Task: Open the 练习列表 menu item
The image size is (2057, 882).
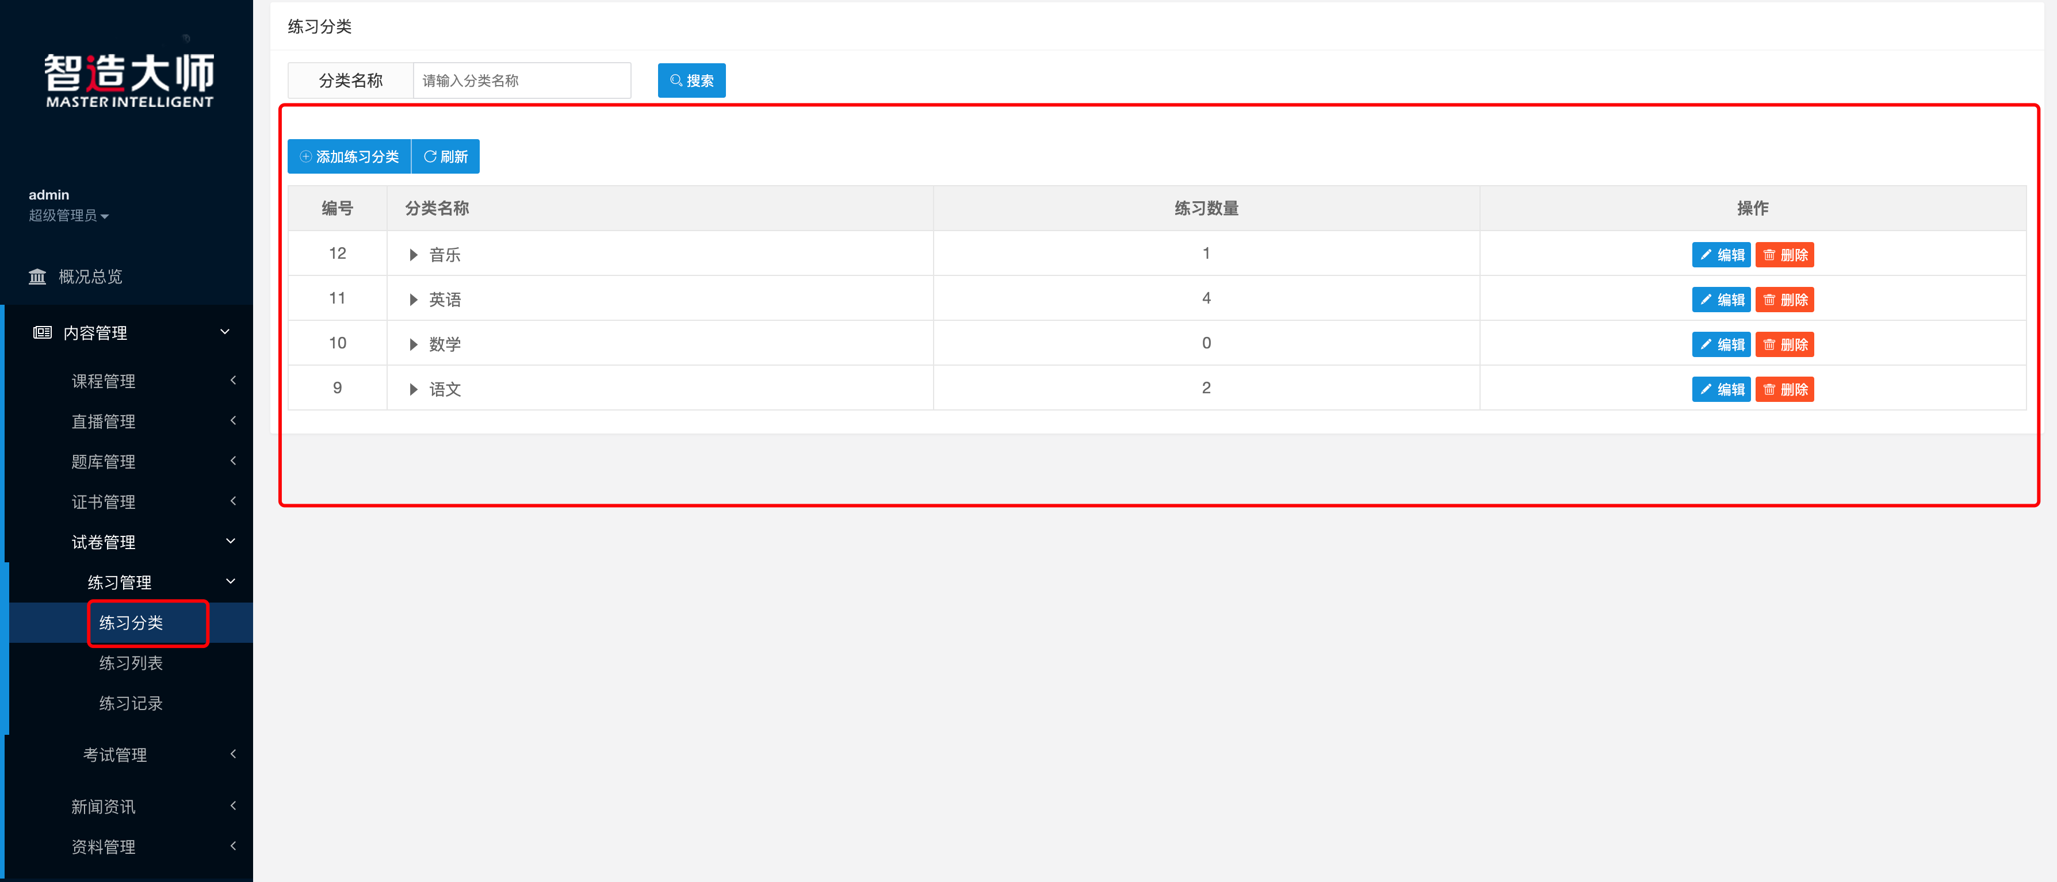Action: (131, 662)
